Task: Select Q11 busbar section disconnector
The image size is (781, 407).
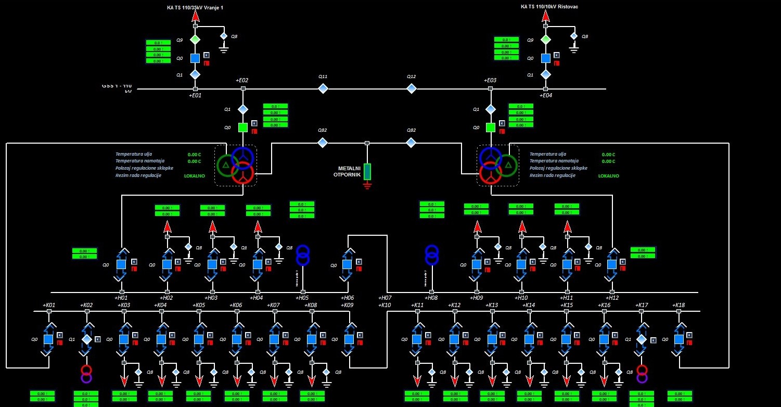Action: (x=323, y=88)
